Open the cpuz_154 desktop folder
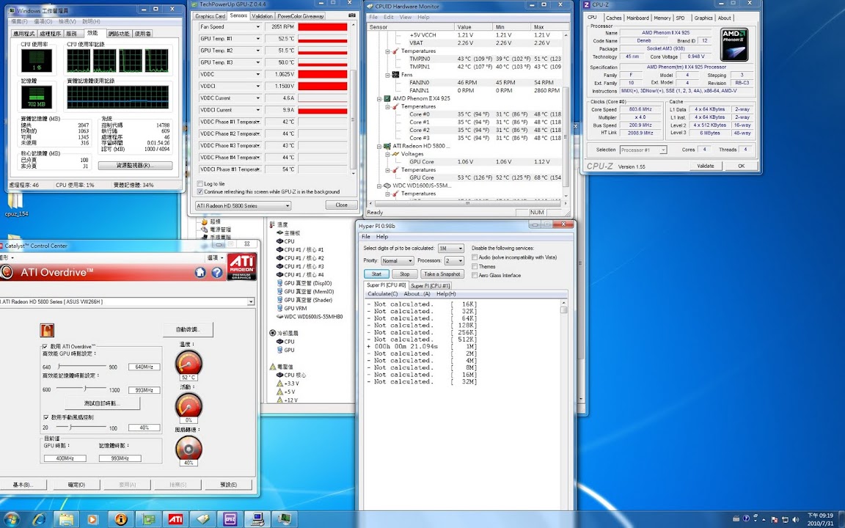Screen dimensions: 845x528 point(15,205)
